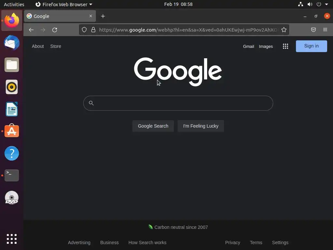Click the power icon in top bar

(x=319, y=4)
